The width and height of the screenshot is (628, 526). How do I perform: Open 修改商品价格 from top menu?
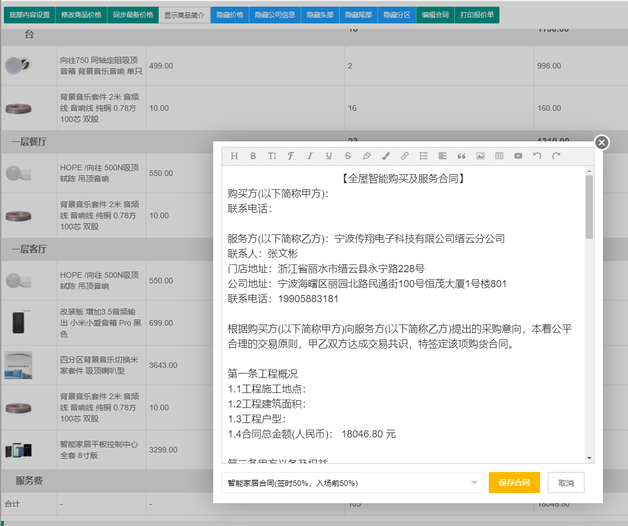tap(81, 15)
